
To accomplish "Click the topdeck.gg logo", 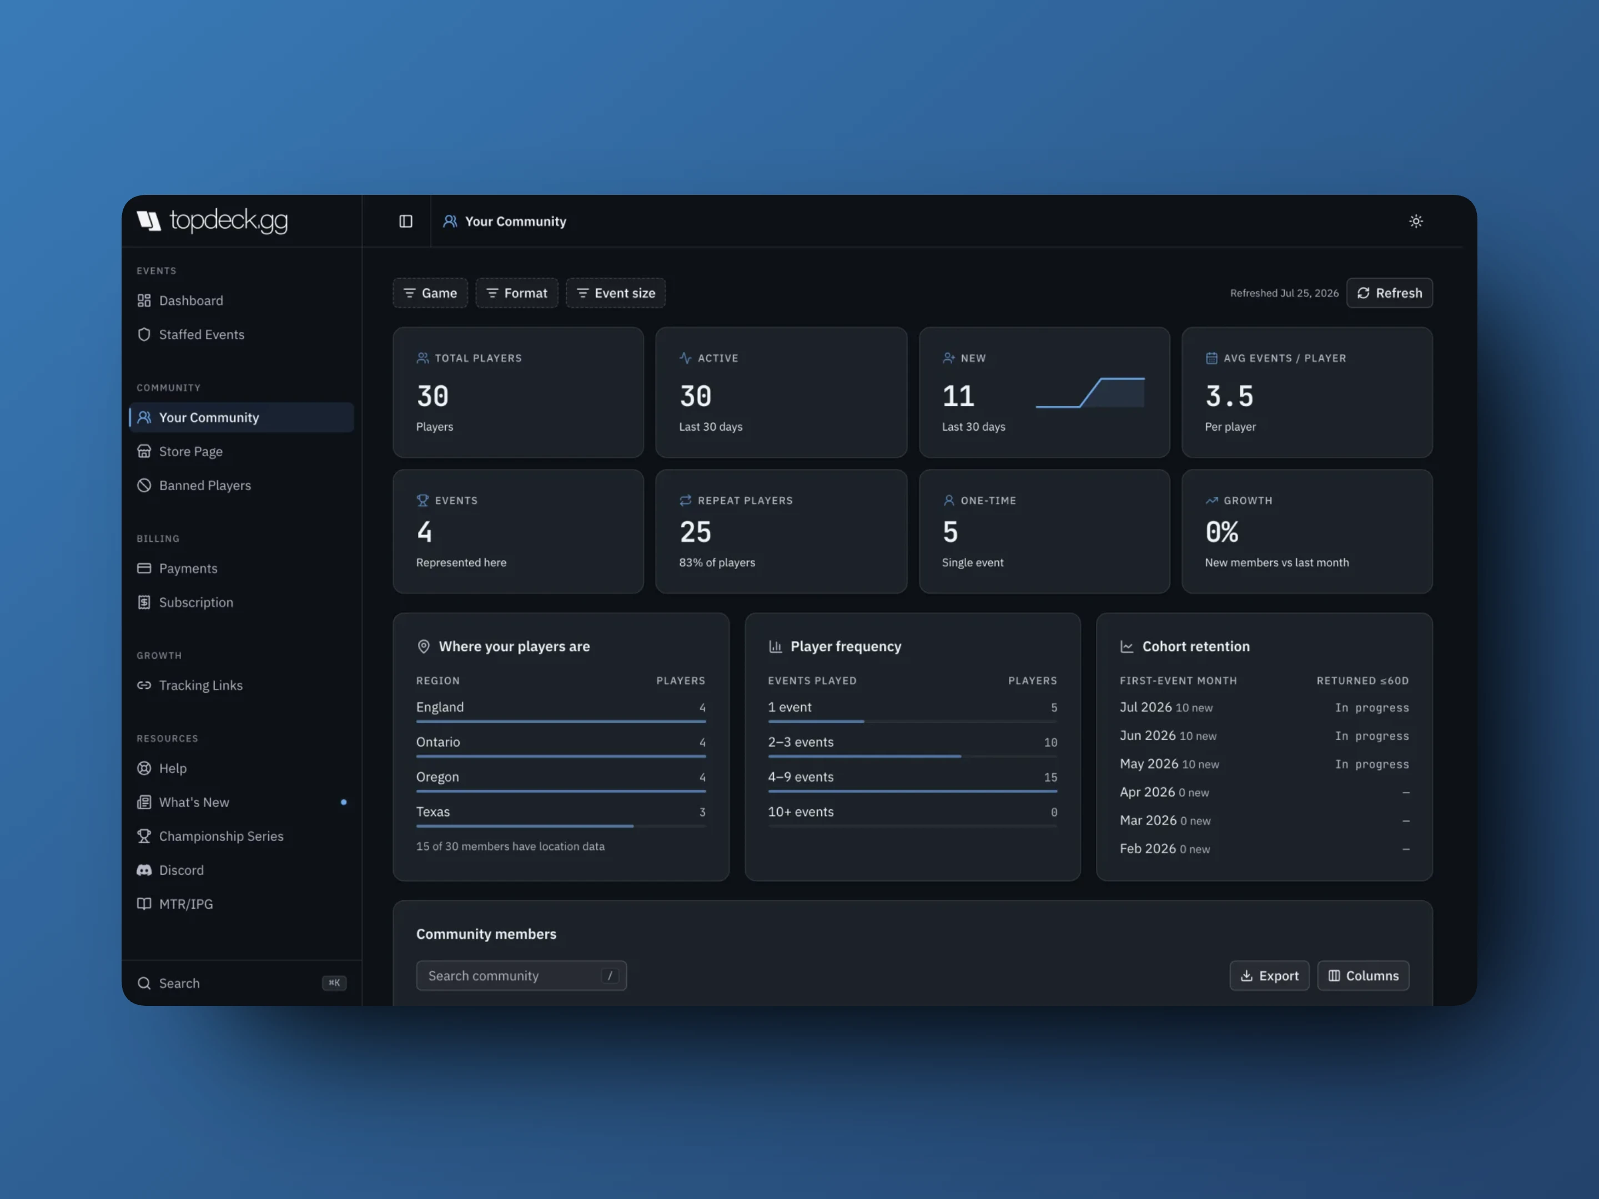I will 213,220.
